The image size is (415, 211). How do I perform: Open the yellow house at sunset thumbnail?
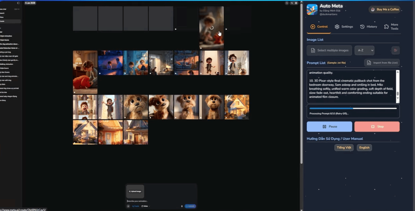tap(237, 107)
